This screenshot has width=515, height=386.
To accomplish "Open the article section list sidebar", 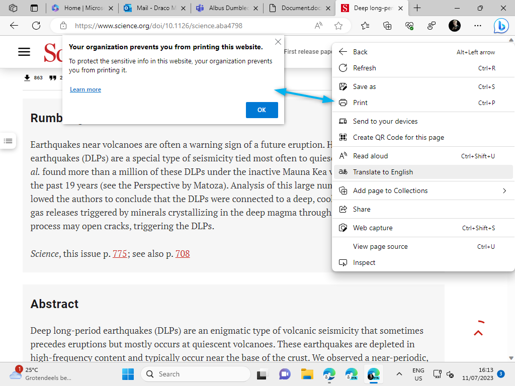I will [x=8, y=141].
